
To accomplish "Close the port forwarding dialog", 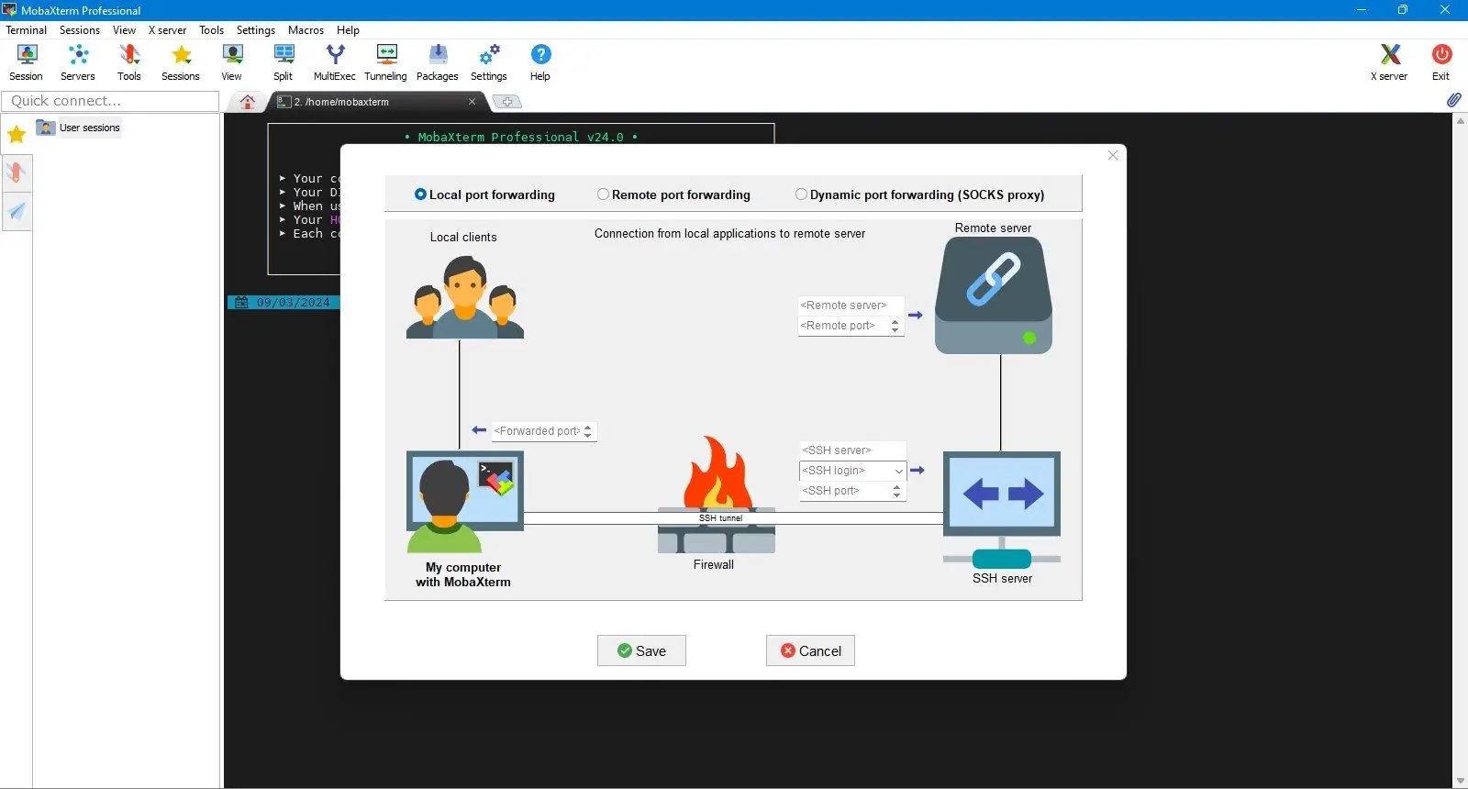I will [x=1113, y=155].
